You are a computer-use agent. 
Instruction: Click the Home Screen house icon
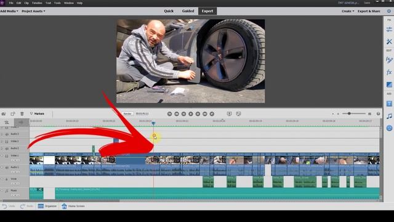point(64,206)
